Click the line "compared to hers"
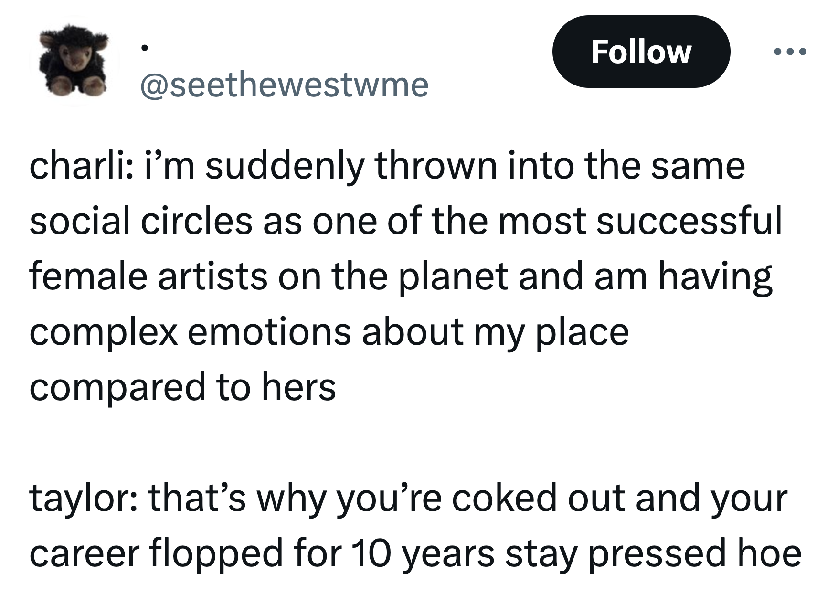Image resolution: width=827 pixels, height=595 pixels. (182, 387)
